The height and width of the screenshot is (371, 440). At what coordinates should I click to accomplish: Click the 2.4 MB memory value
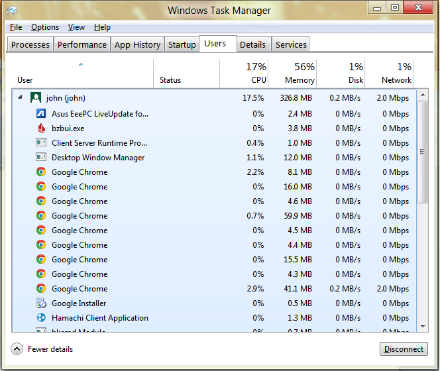click(300, 114)
